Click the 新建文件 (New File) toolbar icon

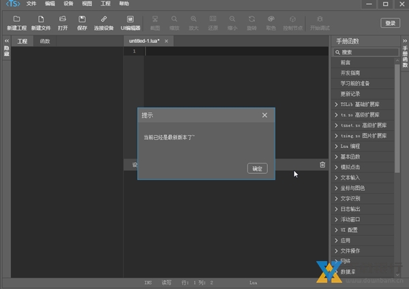pos(41,19)
